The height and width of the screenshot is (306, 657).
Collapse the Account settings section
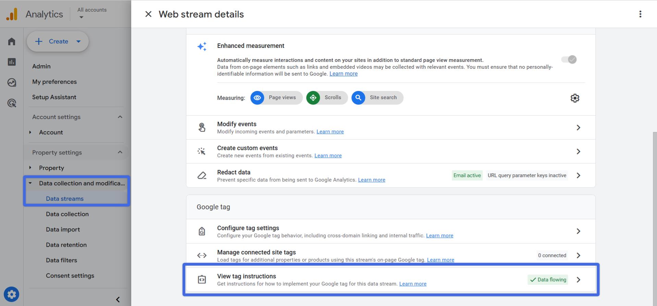point(120,117)
